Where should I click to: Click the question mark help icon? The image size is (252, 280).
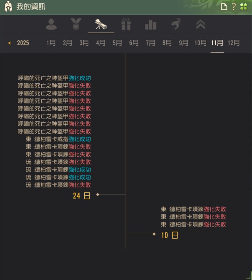(x=234, y=7)
